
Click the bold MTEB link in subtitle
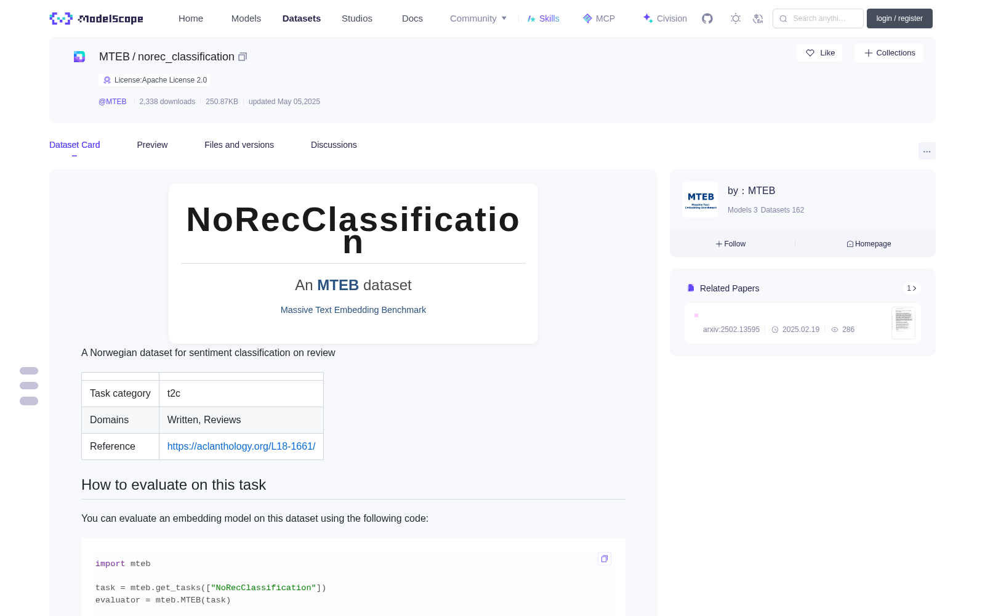(338, 285)
